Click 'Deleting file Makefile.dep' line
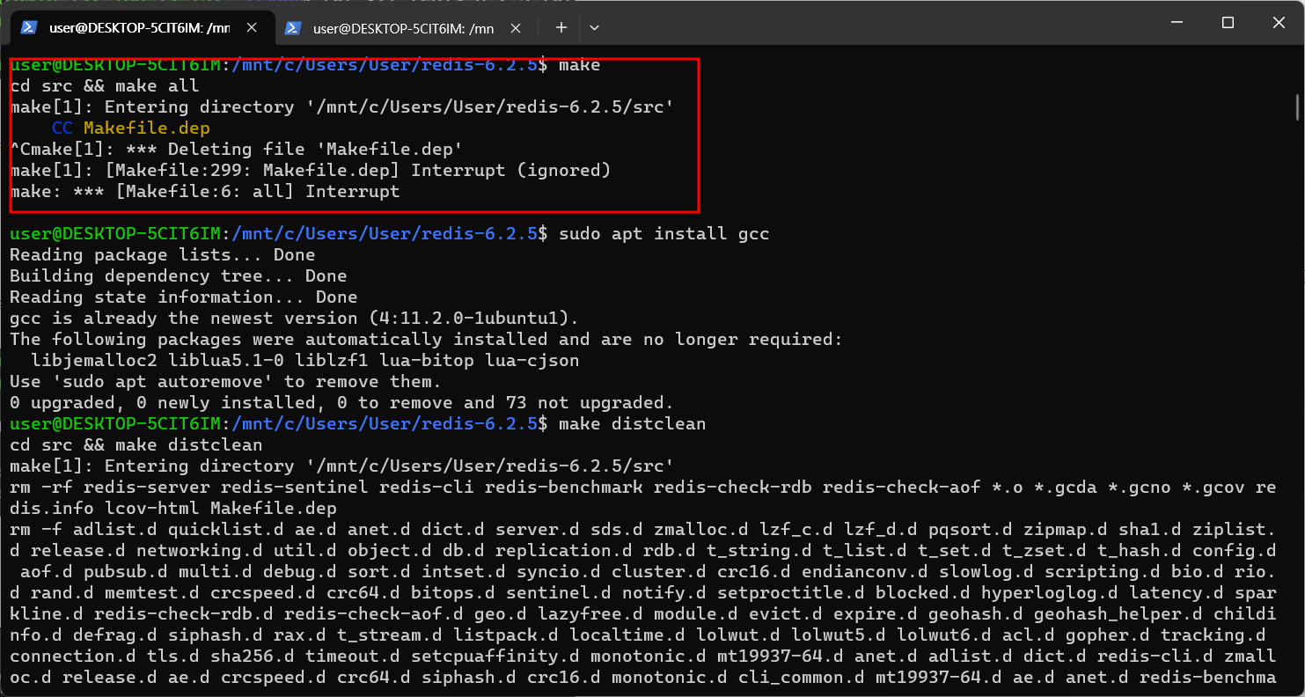Image resolution: width=1305 pixels, height=697 pixels. [237, 150]
